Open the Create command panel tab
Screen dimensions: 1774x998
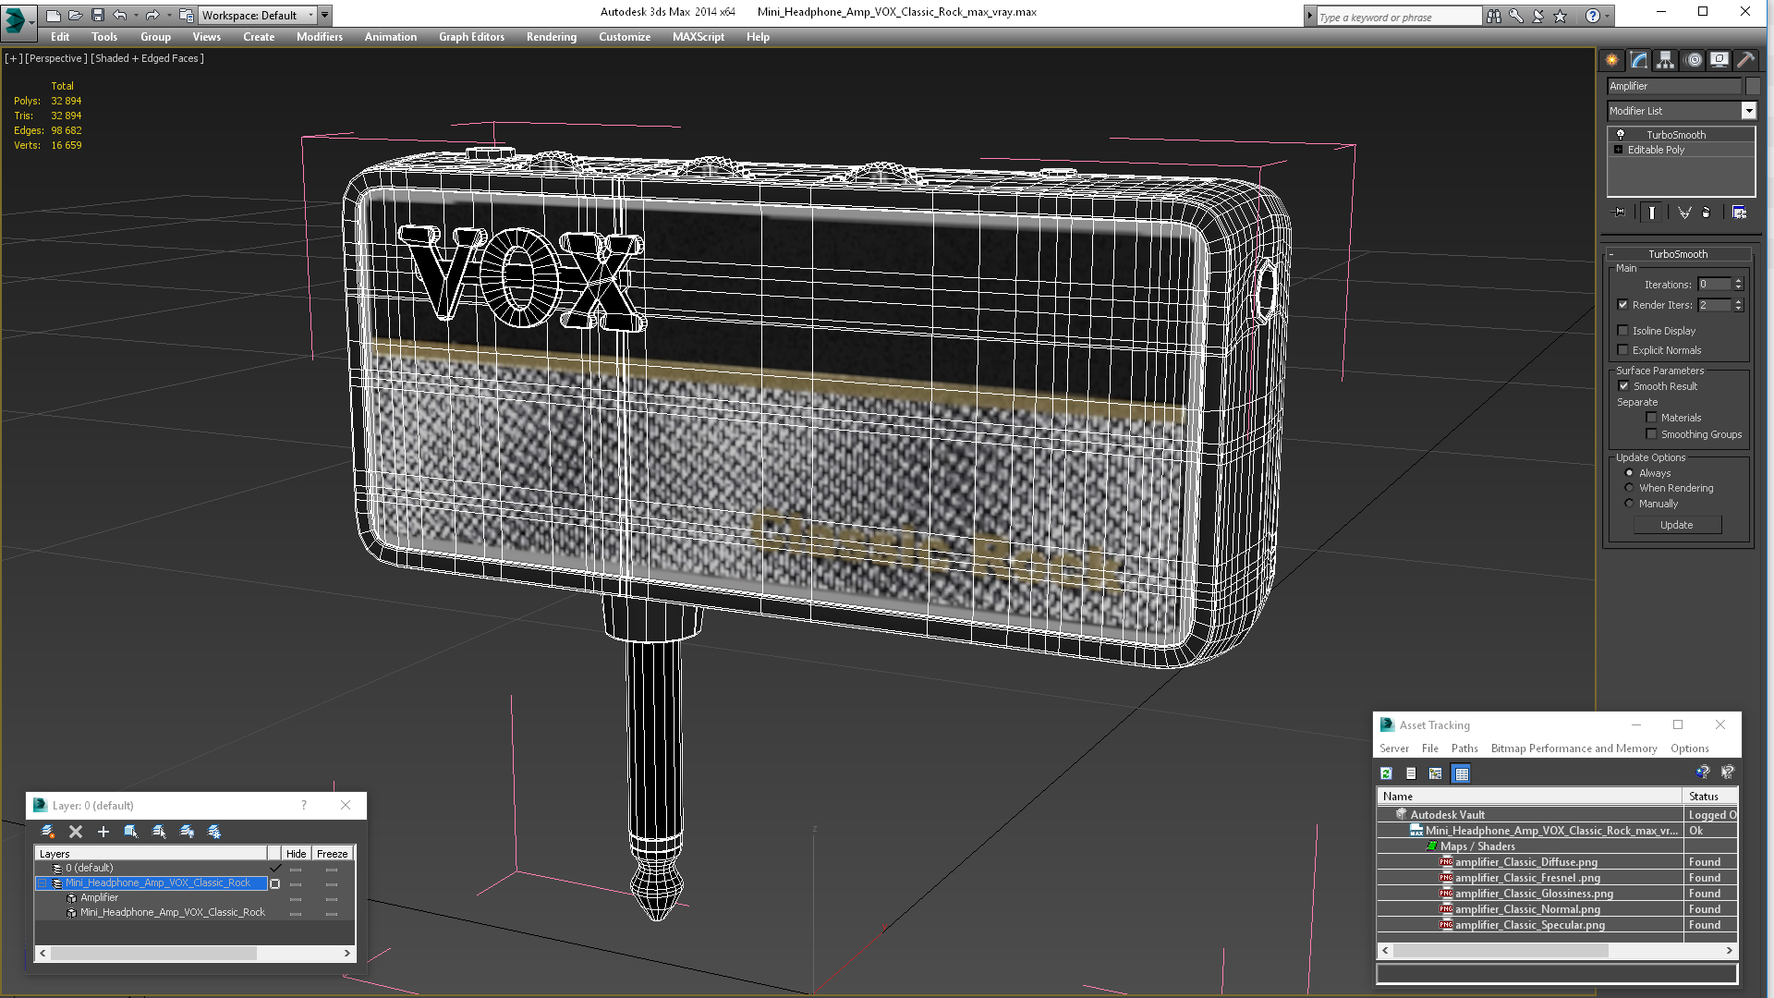(1612, 60)
